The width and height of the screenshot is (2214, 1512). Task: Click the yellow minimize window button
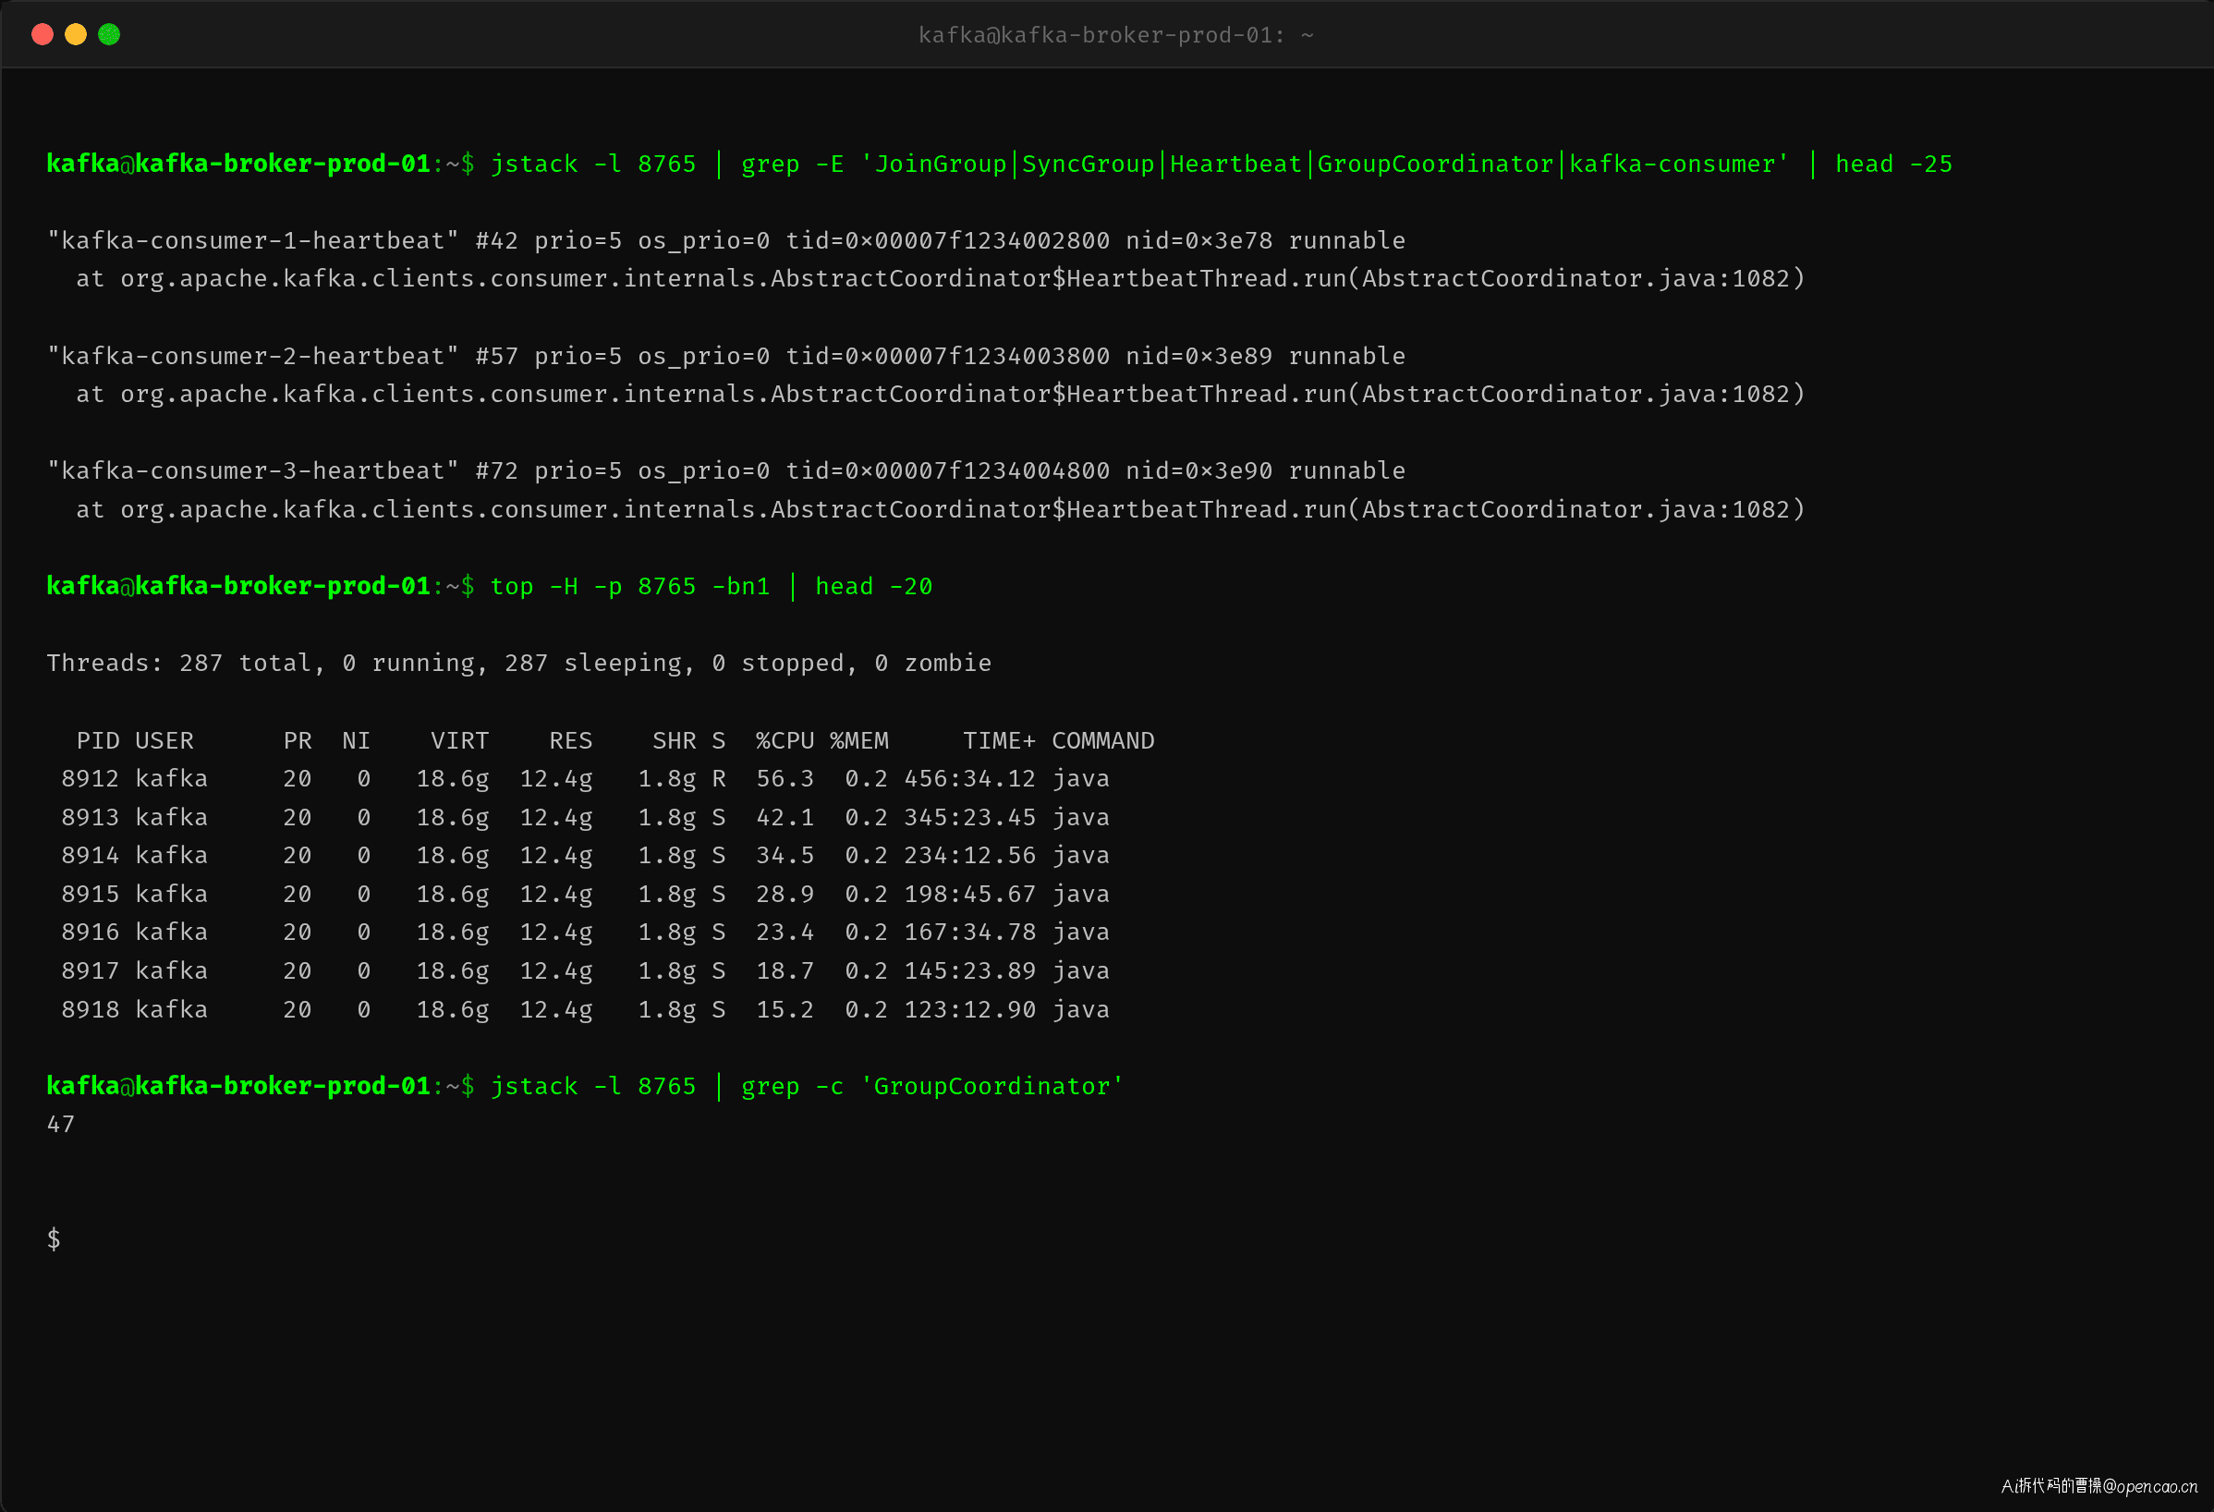[x=75, y=35]
